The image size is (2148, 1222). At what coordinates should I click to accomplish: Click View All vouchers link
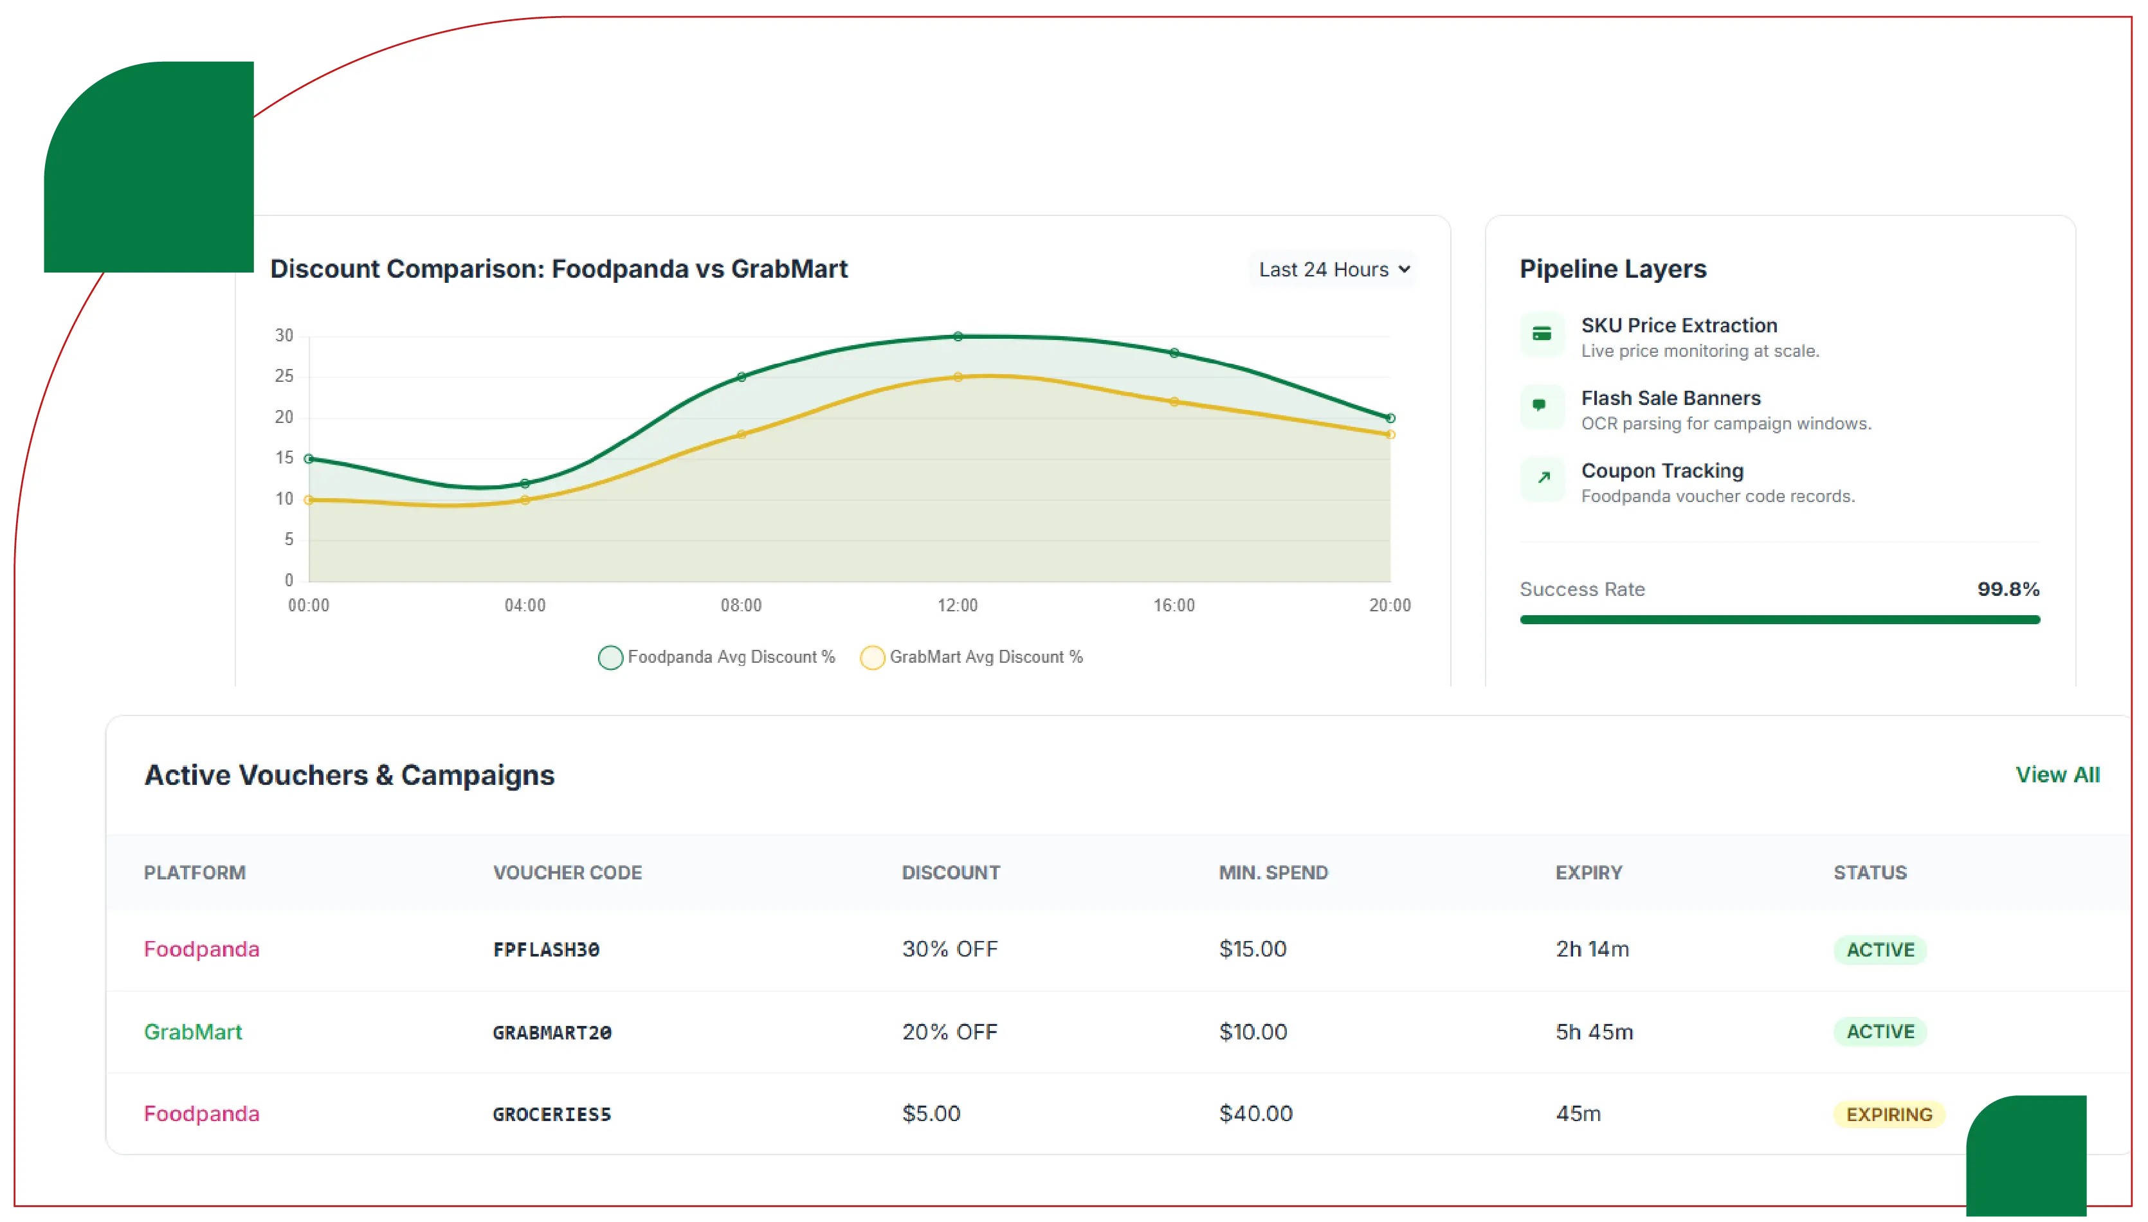[x=2057, y=775]
